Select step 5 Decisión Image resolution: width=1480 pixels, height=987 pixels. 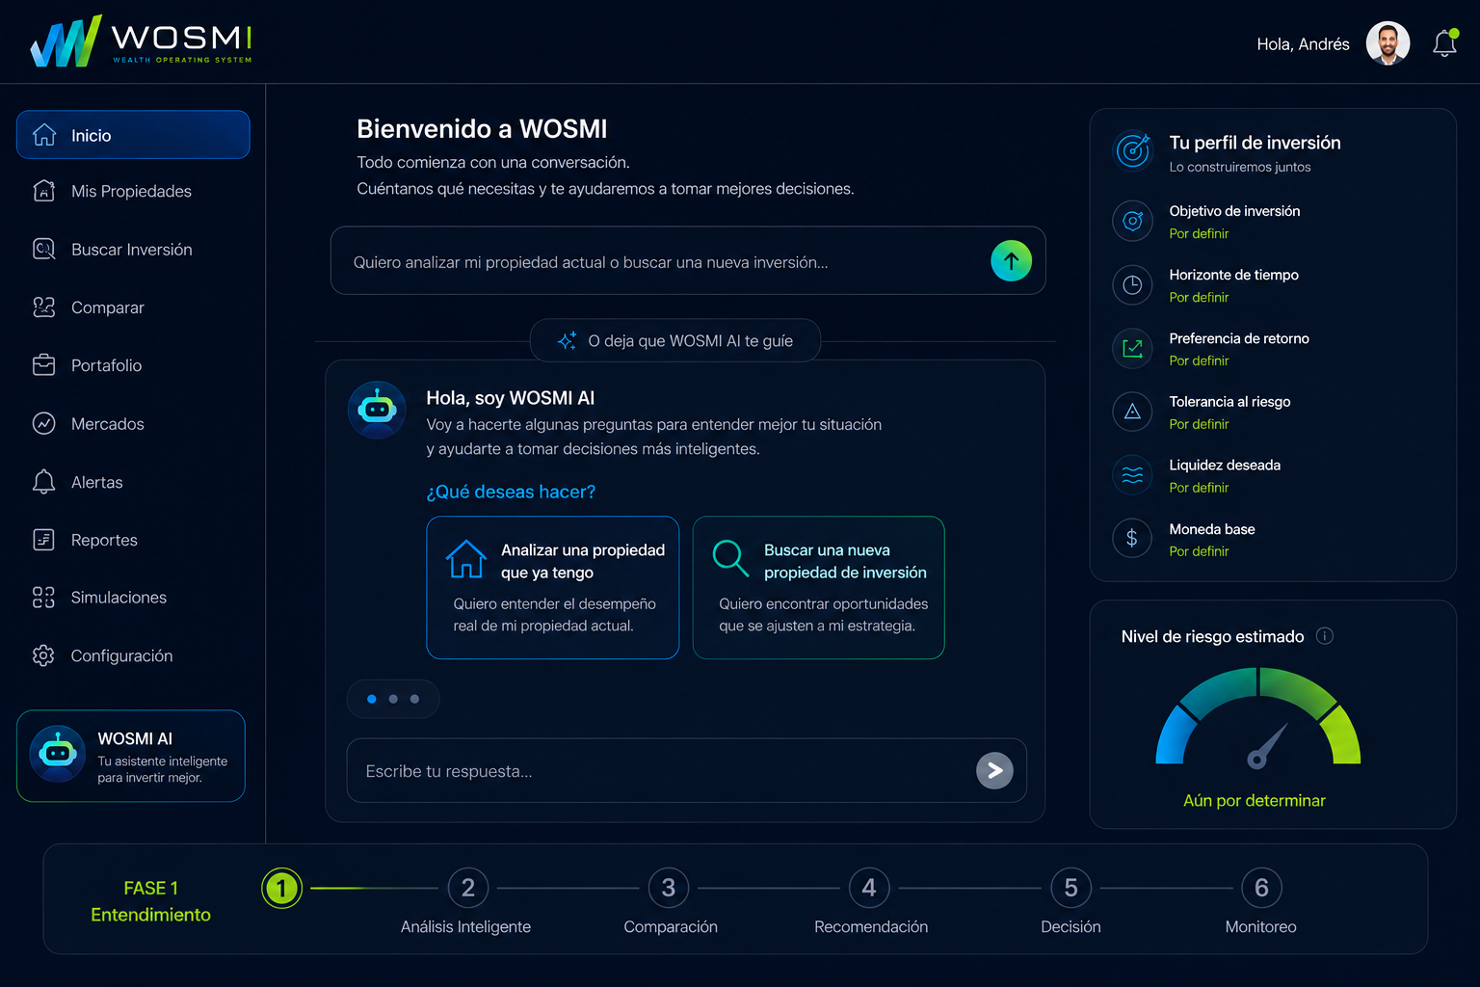click(1070, 888)
